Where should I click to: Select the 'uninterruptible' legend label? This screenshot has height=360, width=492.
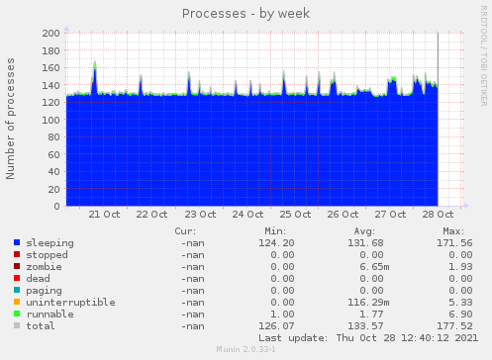click(70, 303)
